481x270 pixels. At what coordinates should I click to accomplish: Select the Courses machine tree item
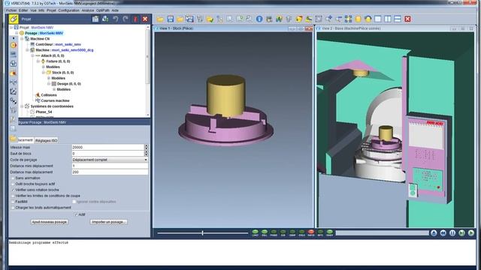(55, 100)
